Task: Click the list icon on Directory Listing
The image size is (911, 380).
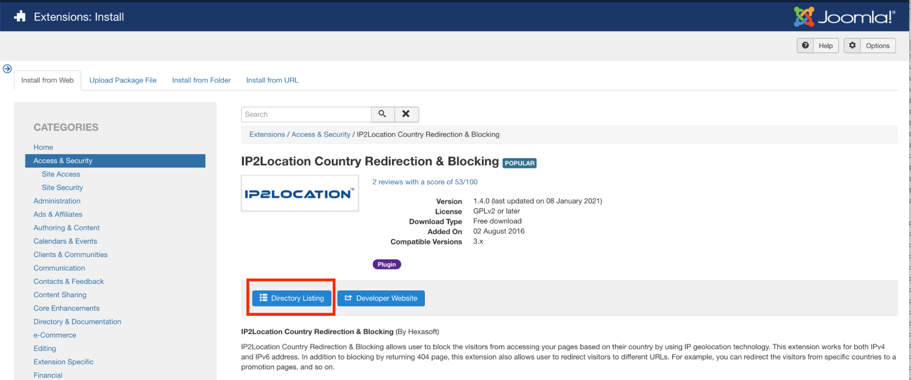Action: coord(263,298)
